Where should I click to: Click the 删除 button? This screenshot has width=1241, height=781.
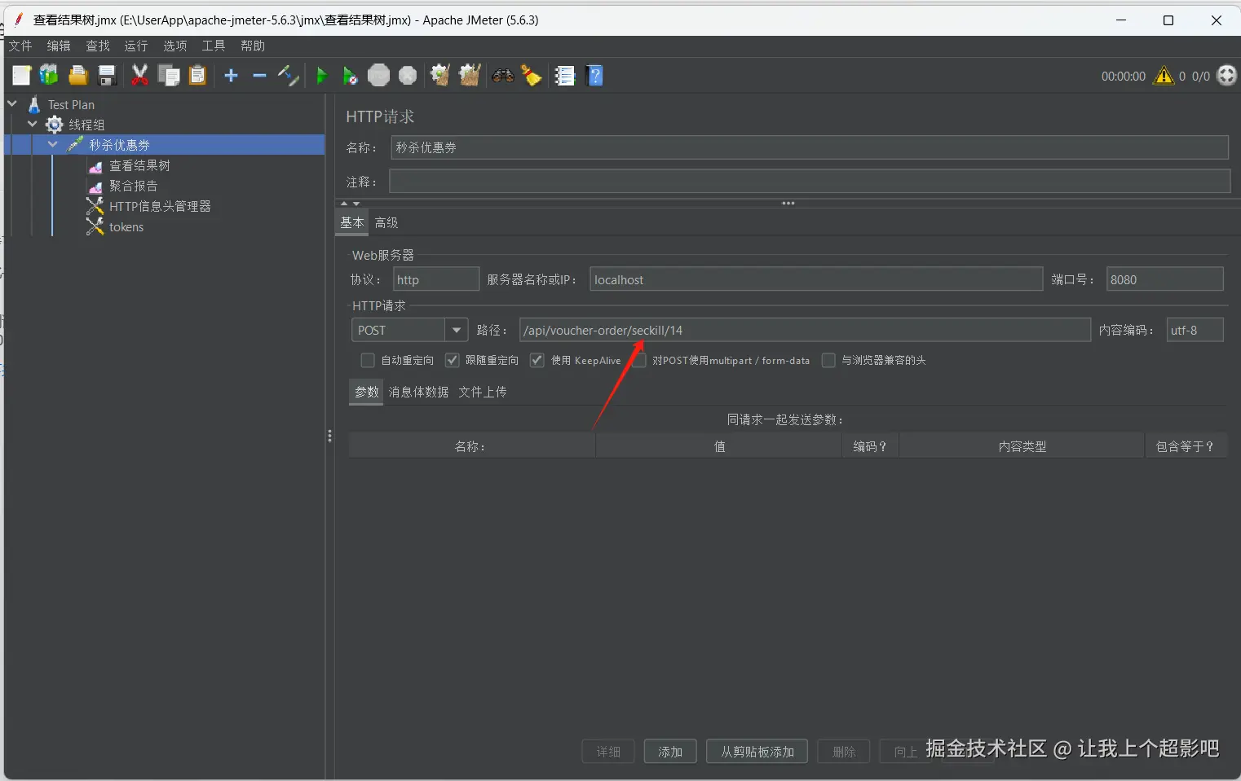click(x=844, y=752)
